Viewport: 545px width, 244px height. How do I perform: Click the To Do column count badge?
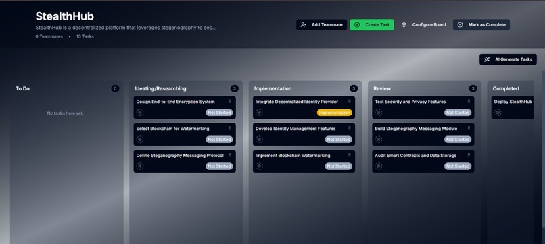(115, 88)
